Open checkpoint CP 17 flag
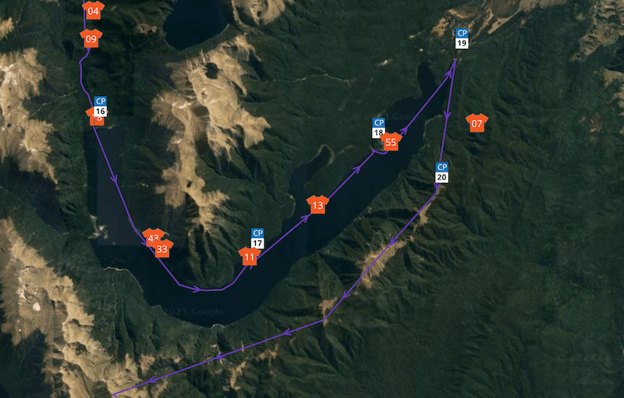Image resolution: width=624 pixels, height=398 pixels. coord(257,239)
